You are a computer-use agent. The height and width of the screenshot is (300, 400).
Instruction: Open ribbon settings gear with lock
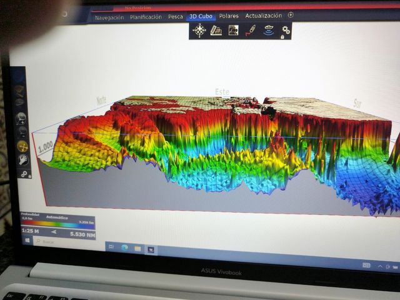(286, 31)
